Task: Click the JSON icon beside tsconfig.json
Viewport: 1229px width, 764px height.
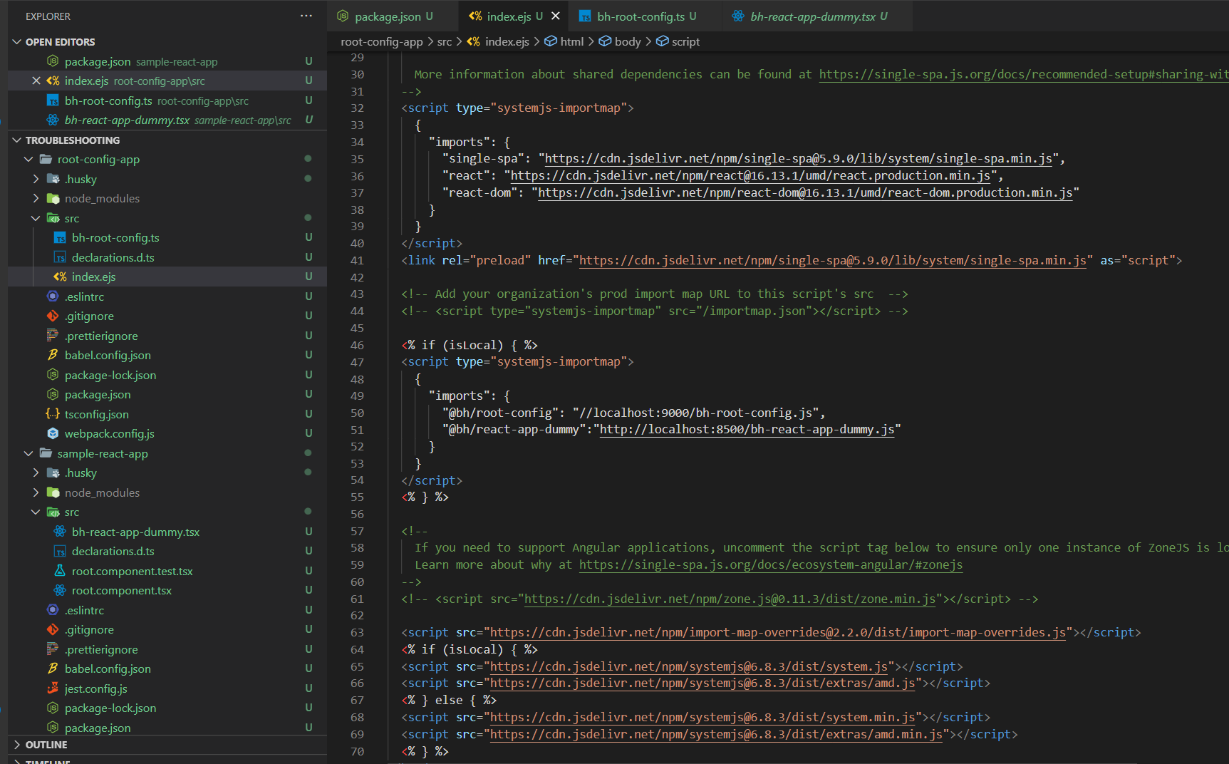Action: (x=53, y=413)
